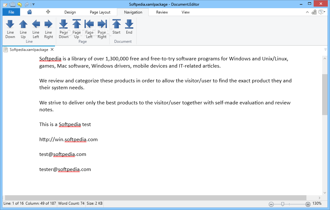
Task: Open the Insert tab plus icon
Action: click(x=48, y=12)
